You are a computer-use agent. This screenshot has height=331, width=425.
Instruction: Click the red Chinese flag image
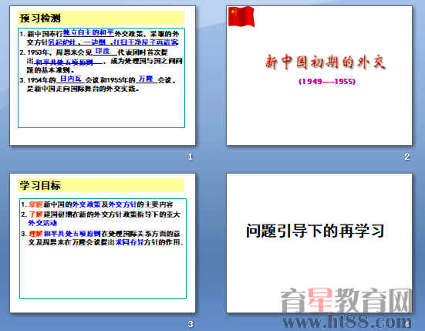tap(241, 17)
